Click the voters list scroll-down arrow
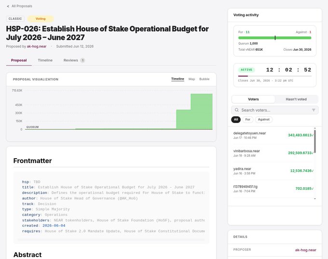328x259 pixels. (x=315, y=199)
